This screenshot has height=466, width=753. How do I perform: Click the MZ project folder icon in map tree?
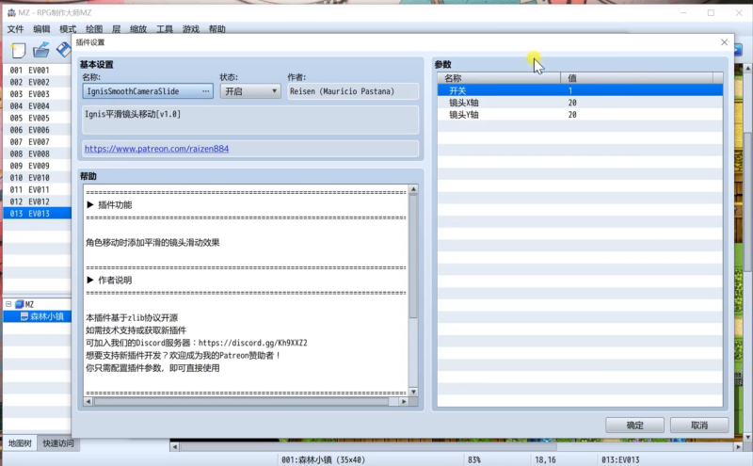click(x=19, y=304)
